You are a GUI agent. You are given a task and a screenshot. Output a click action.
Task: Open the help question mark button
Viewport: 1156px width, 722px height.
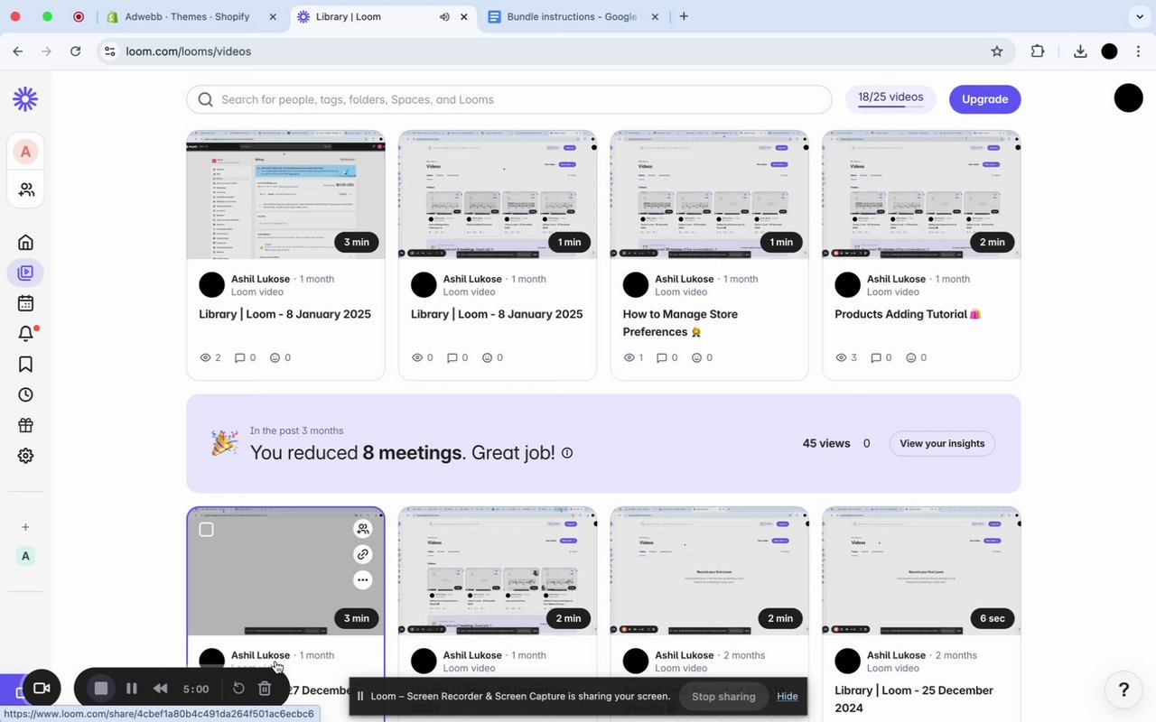click(1123, 690)
